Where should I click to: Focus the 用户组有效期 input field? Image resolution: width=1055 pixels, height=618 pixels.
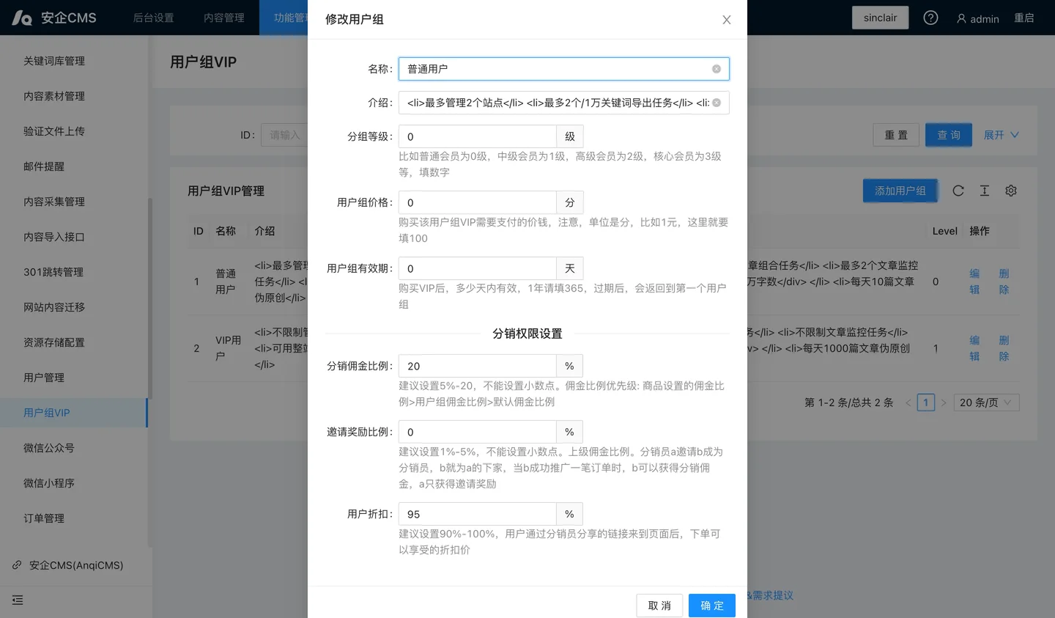(477, 268)
